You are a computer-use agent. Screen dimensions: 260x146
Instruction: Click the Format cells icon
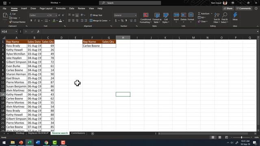pyautogui.click(x=191, y=15)
